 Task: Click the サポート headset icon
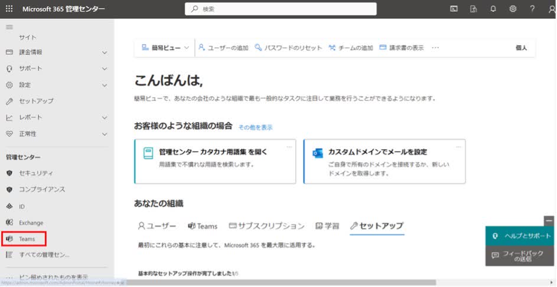[9, 69]
